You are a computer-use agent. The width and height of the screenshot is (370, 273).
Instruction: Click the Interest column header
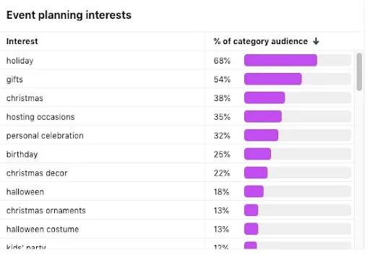(22, 41)
